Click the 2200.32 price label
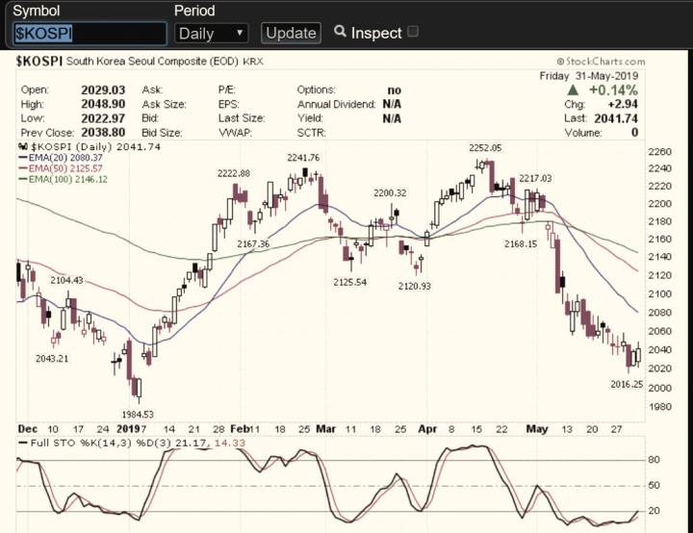 (390, 192)
